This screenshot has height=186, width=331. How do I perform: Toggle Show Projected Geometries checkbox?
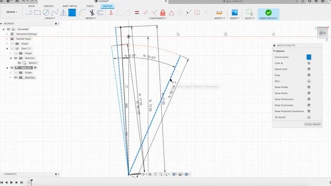click(309, 111)
